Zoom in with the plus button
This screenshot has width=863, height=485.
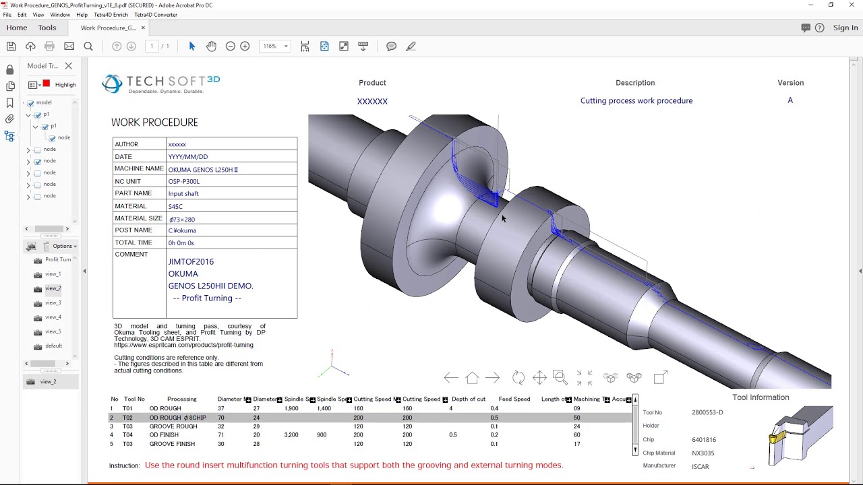(245, 46)
